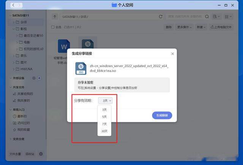
Task: Collapse the SATA存储11 tree node
Action: pos(10,16)
